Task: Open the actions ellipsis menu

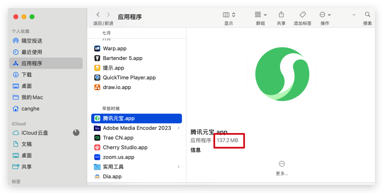Action: pos(322,14)
